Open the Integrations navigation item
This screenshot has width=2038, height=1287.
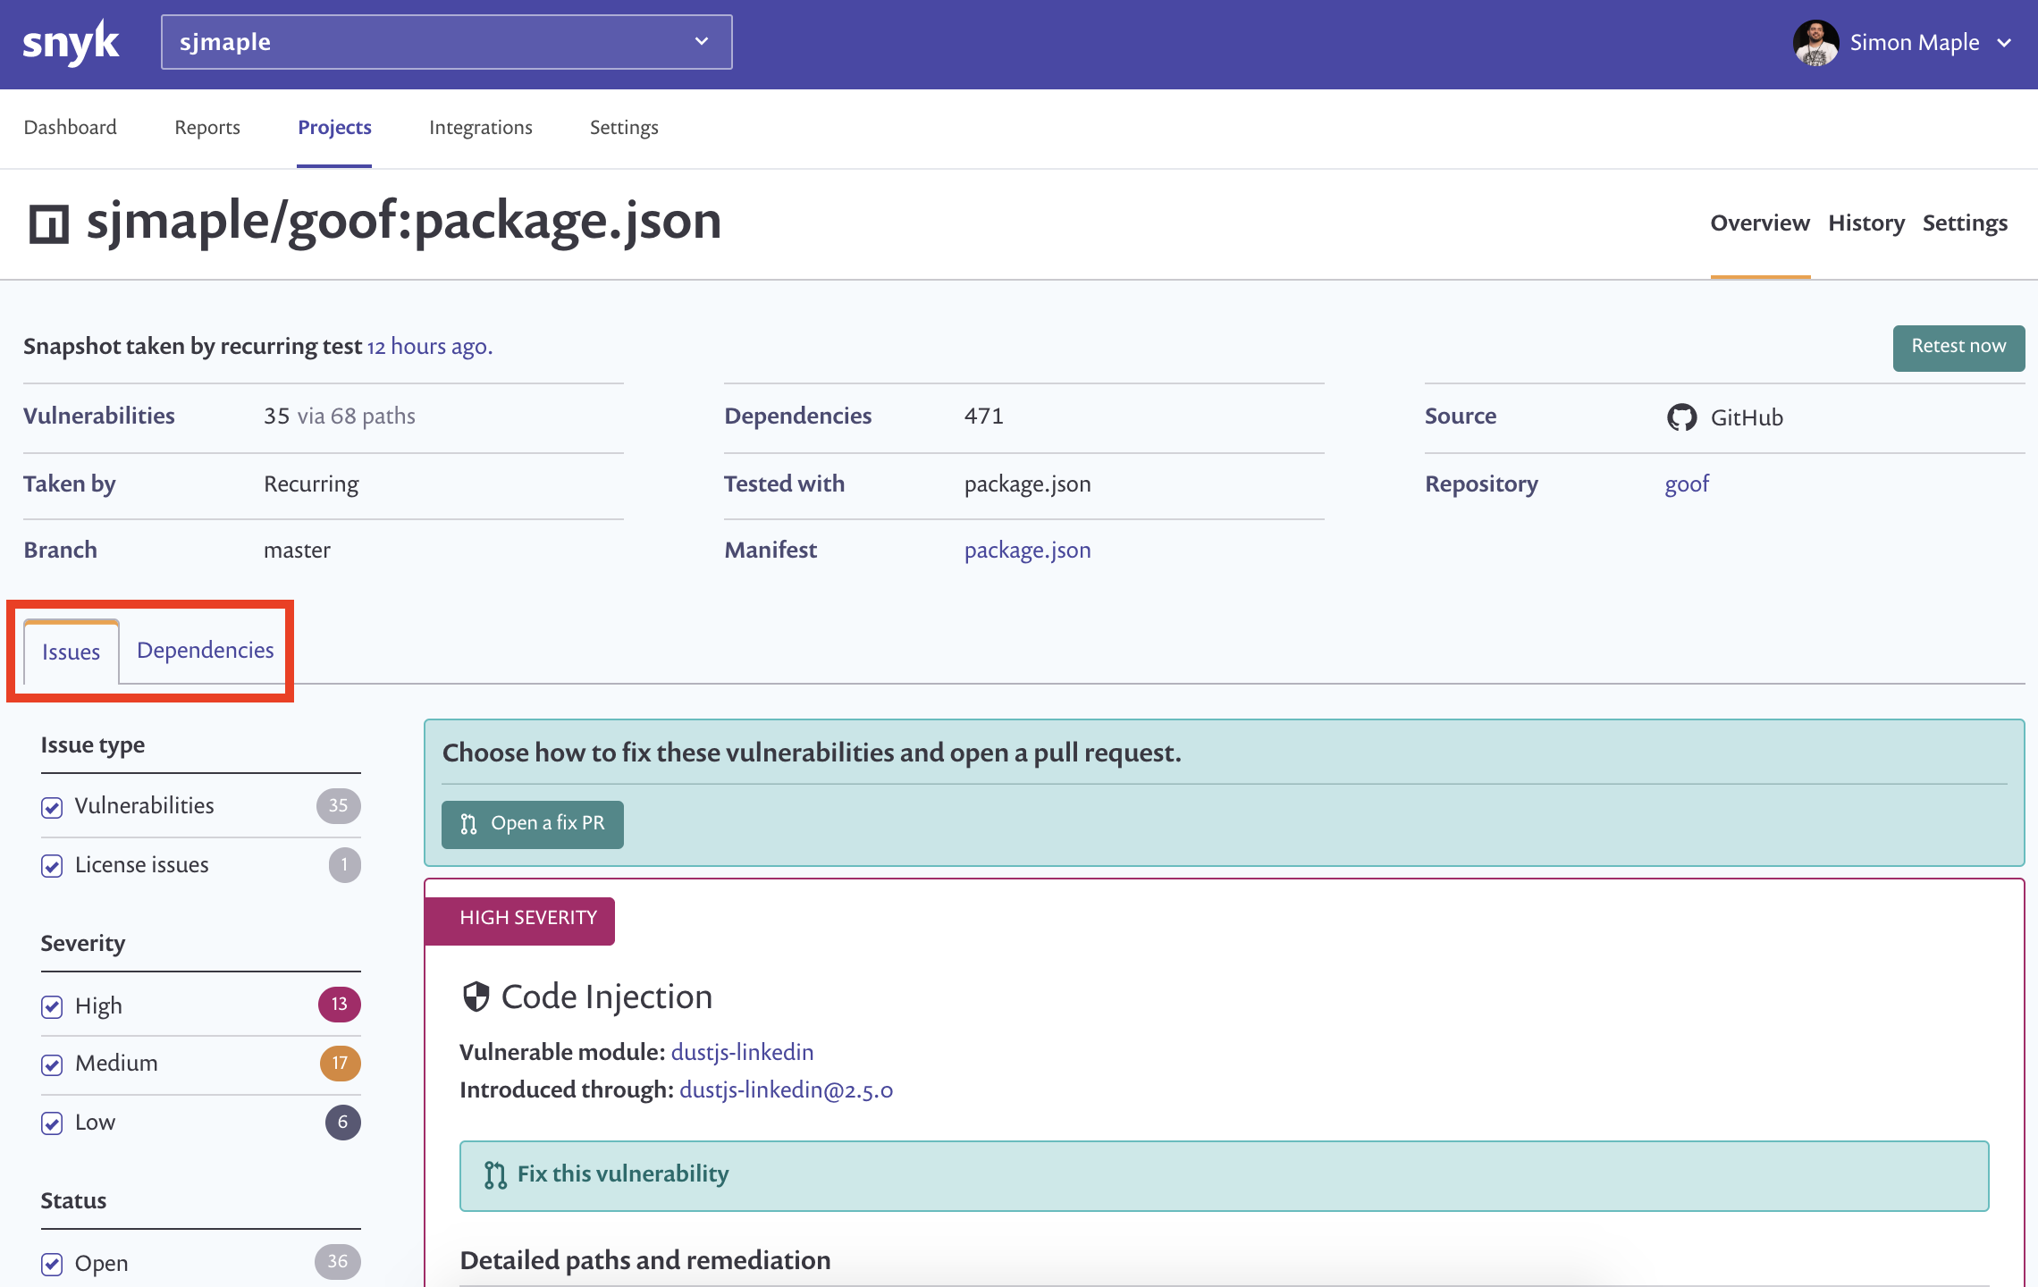coord(480,127)
